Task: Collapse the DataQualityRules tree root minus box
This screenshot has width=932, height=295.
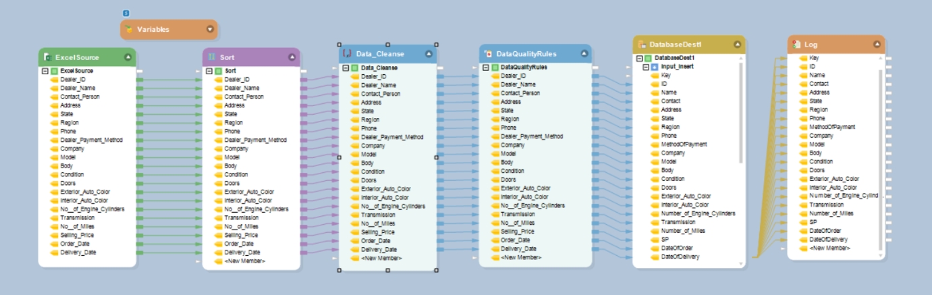Action: pyautogui.click(x=486, y=68)
